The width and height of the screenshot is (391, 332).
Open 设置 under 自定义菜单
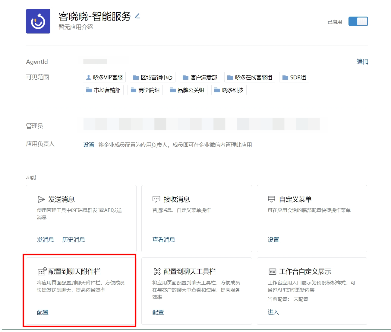[x=273, y=240]
